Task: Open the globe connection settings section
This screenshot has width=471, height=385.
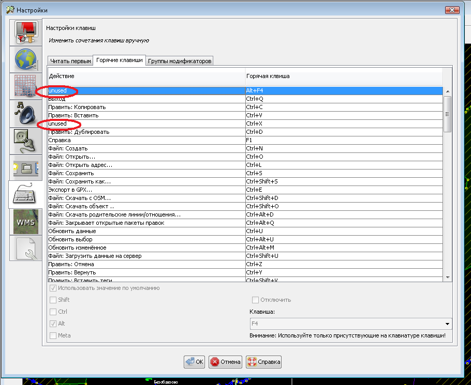Action: pyautogui.click(x=26, y=59)
